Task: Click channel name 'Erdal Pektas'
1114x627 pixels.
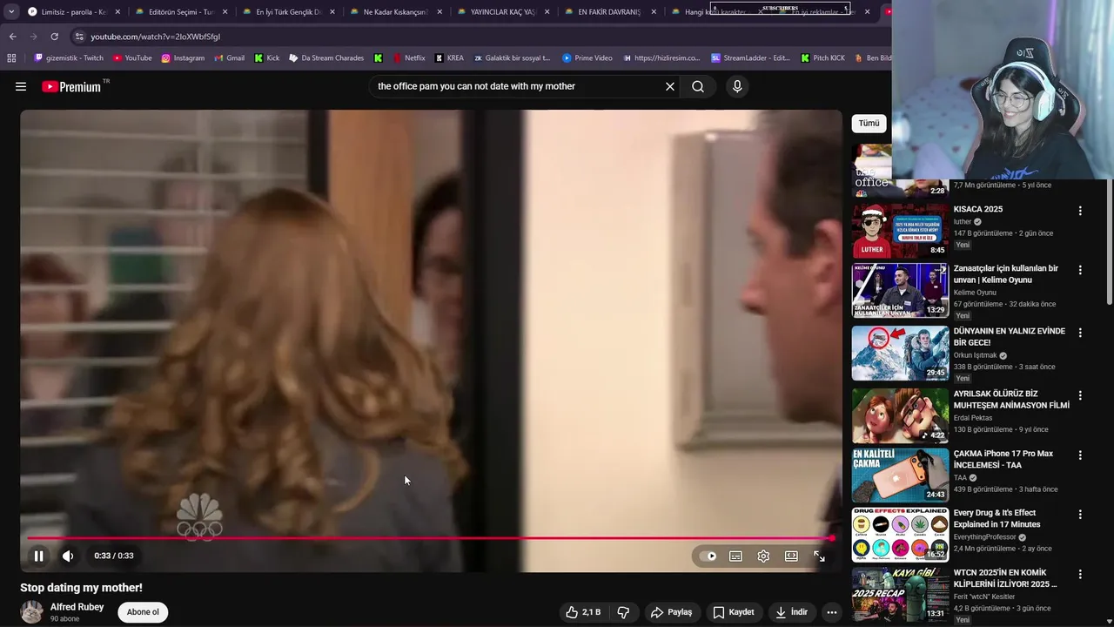Action: click(973, 418)
